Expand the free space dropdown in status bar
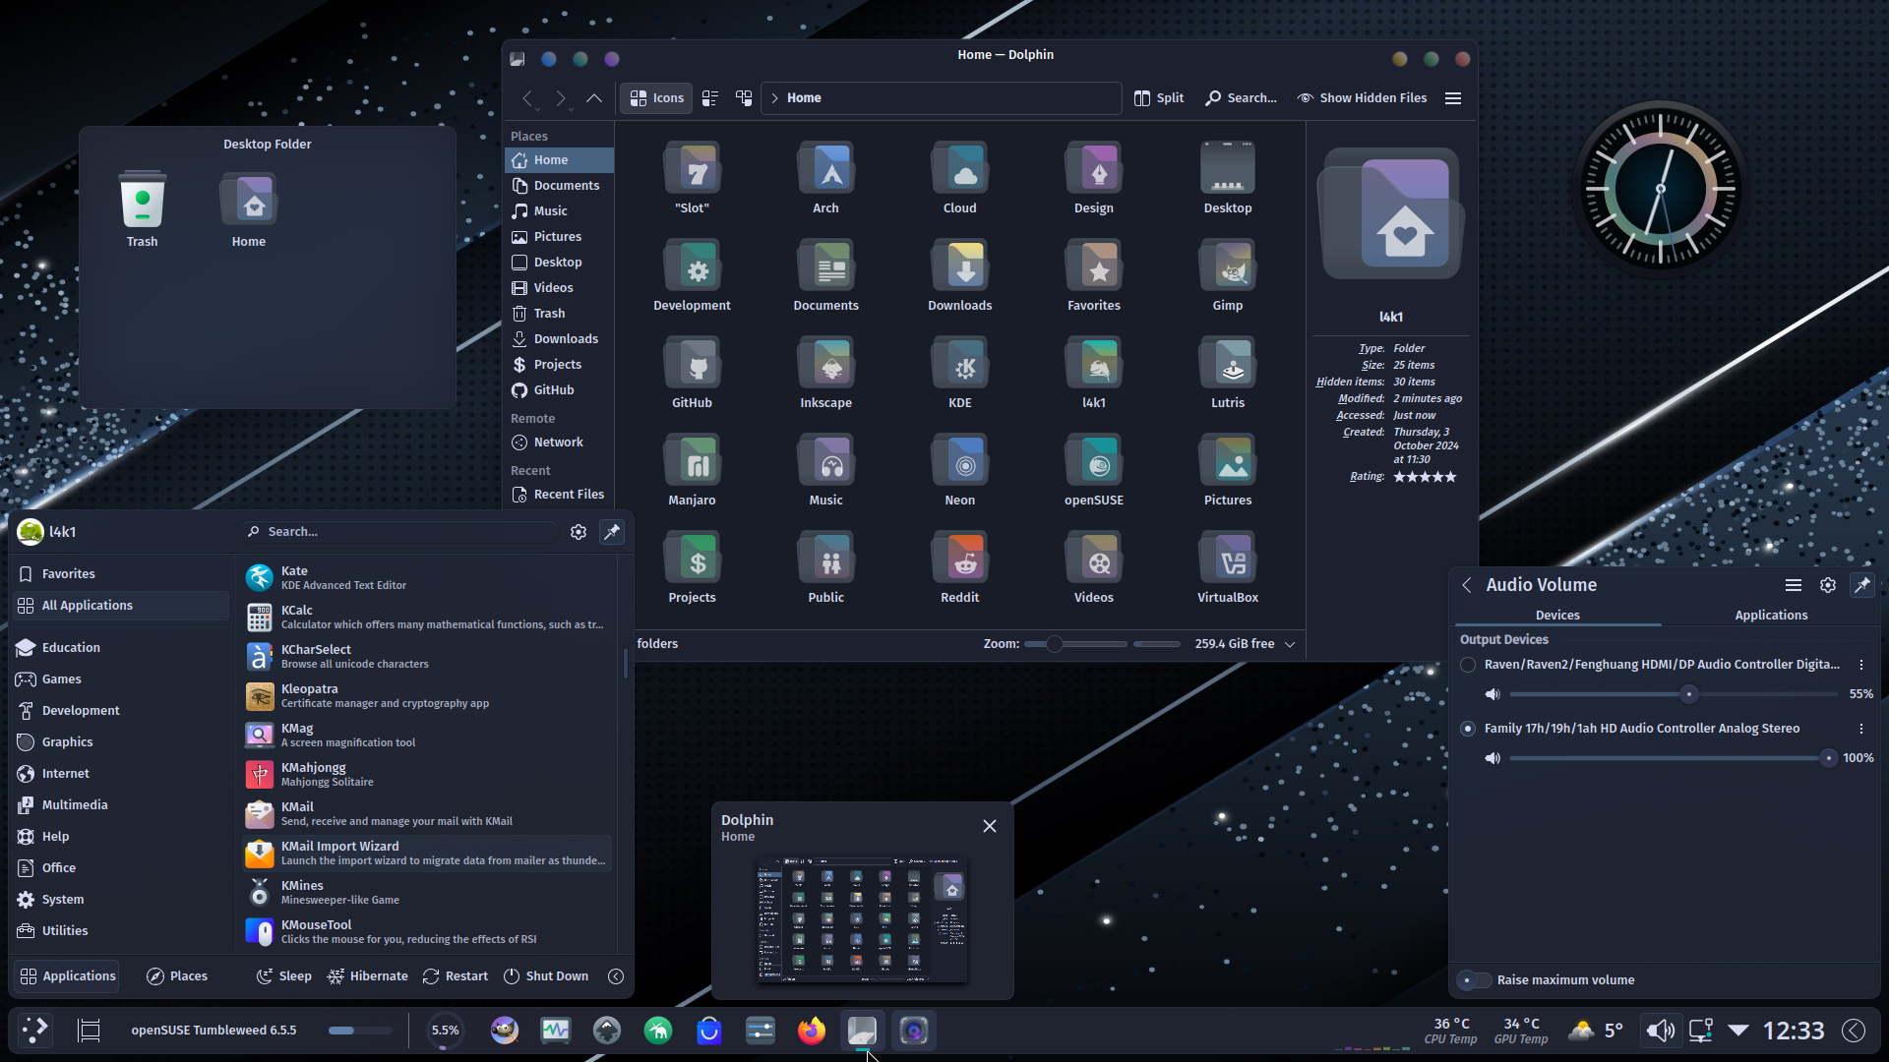Screen dimensions: 1889x1062 pyautogui.click(x=1290, y=644)
